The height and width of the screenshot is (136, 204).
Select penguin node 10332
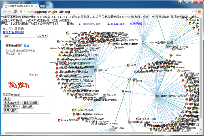click(x=134, y=81)
